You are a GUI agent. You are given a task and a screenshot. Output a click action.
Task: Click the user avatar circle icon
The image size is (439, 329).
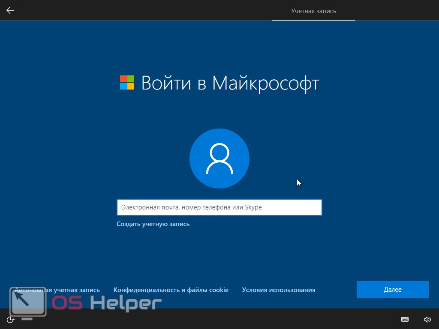pos(219,159)
